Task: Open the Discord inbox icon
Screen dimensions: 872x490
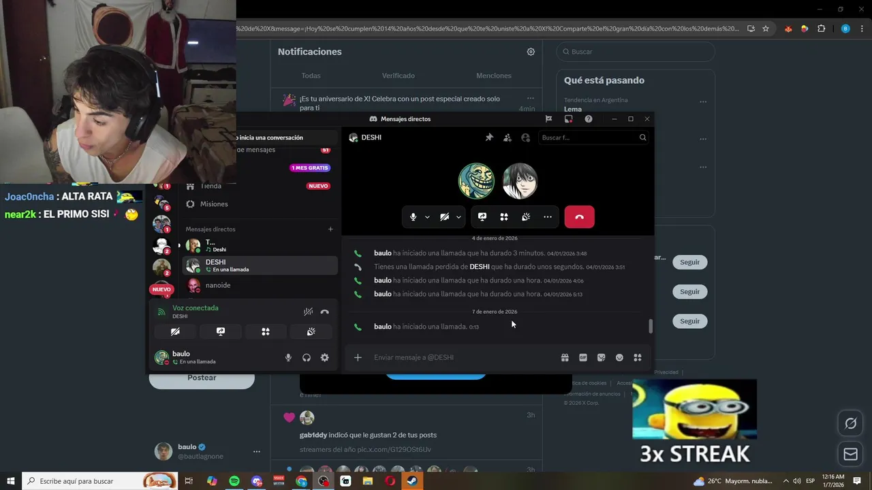Action: point(568,119)
